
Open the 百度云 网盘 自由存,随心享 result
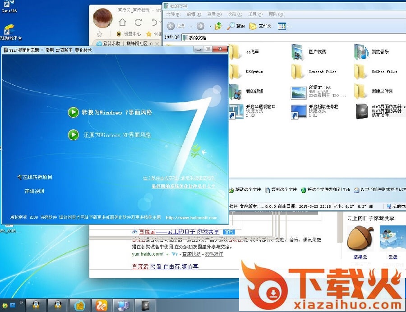165,266
